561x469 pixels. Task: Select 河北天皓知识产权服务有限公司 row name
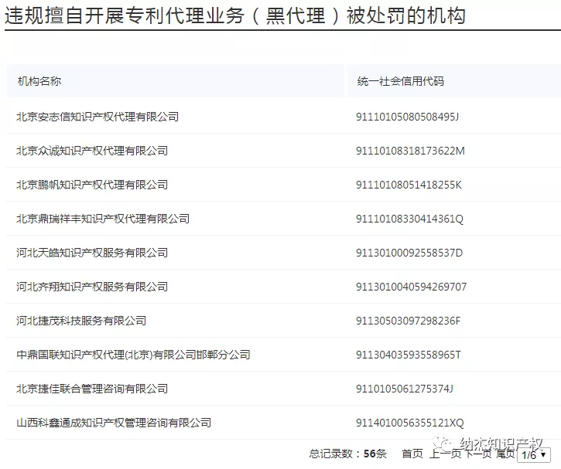pos(92,253)
